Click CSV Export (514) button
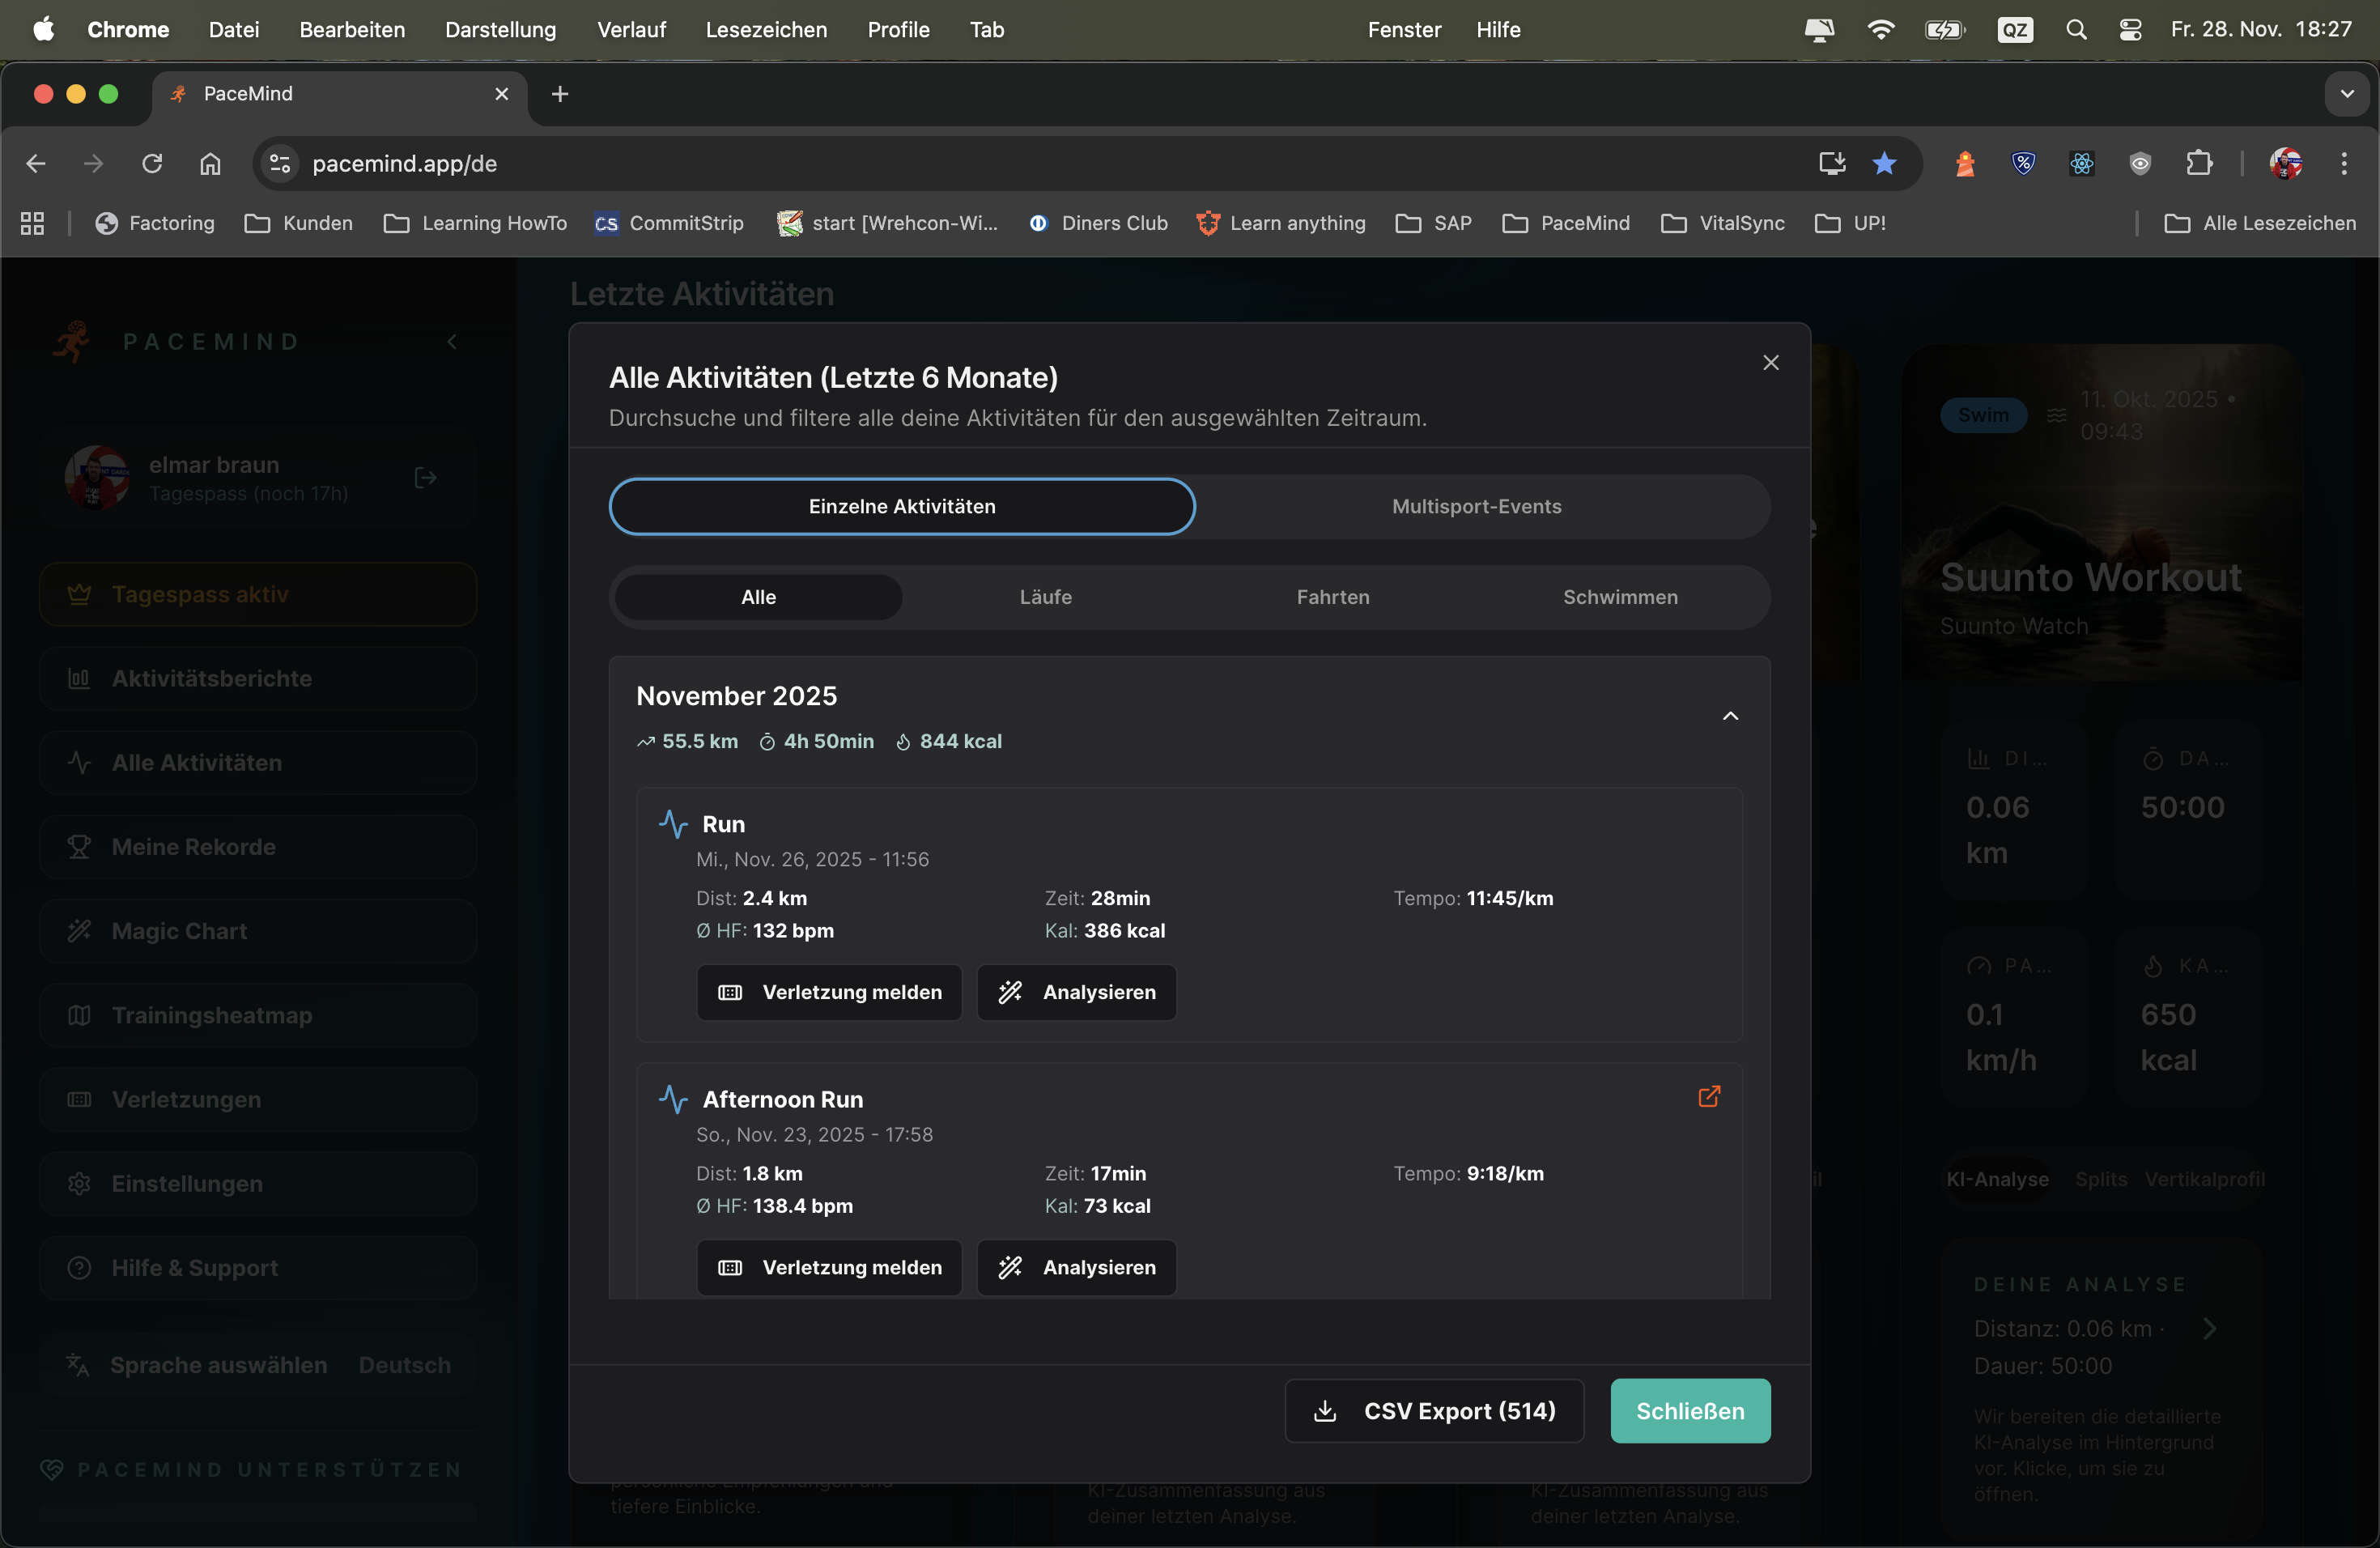Viewport: 2380px width, 1548px height. click(1434, 1411)
